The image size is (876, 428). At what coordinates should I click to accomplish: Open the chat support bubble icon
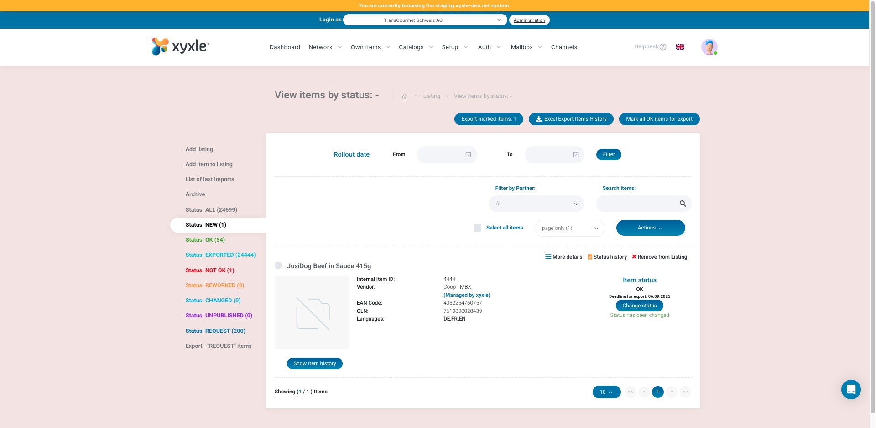point(851,389)
